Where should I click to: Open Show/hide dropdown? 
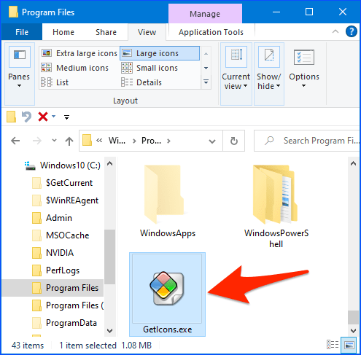click(x=269, y=74)
